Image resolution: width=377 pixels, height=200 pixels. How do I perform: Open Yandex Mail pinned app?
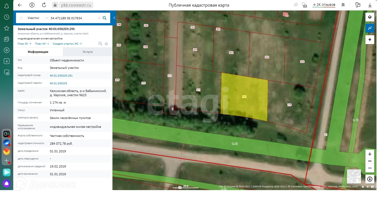pyautogui.click(x=6, y=152)
